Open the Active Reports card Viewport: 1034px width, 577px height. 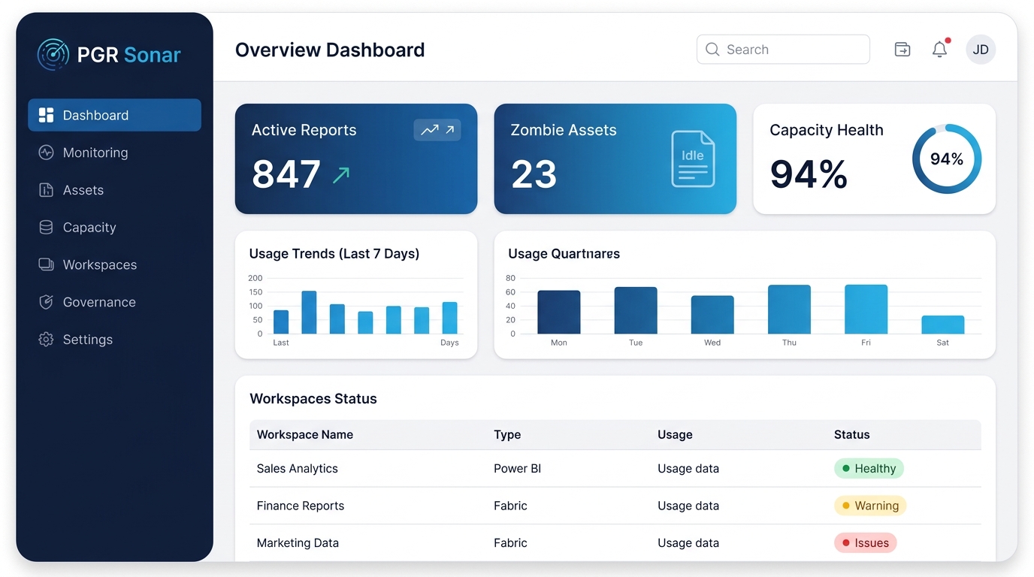point(356,159)
